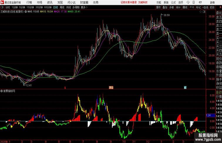
Task: Click the 通达信 red logo icon
Action: (x=2, y=2)
